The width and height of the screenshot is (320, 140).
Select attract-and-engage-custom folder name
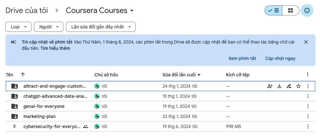55,86
